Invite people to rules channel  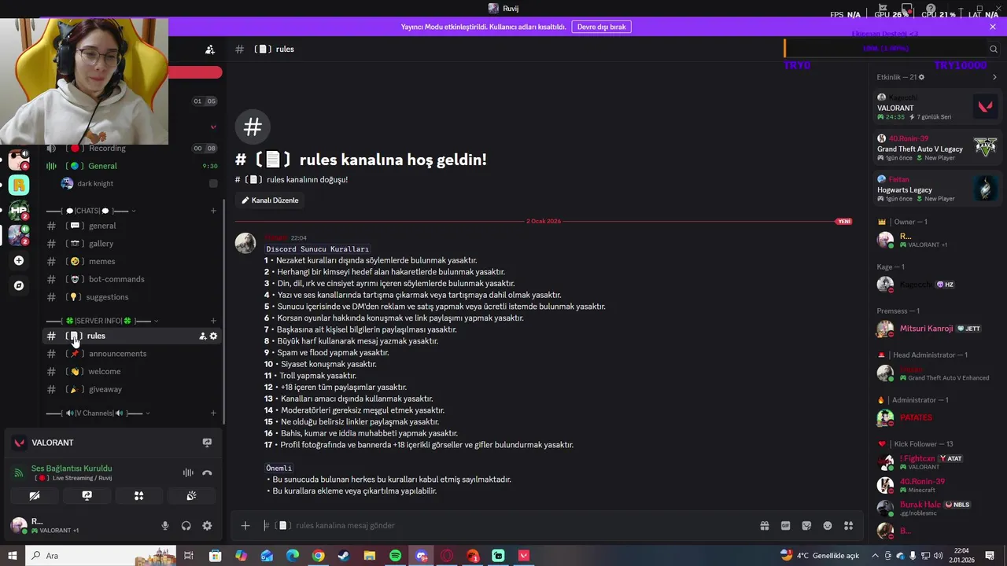click(x=202, y=336)
